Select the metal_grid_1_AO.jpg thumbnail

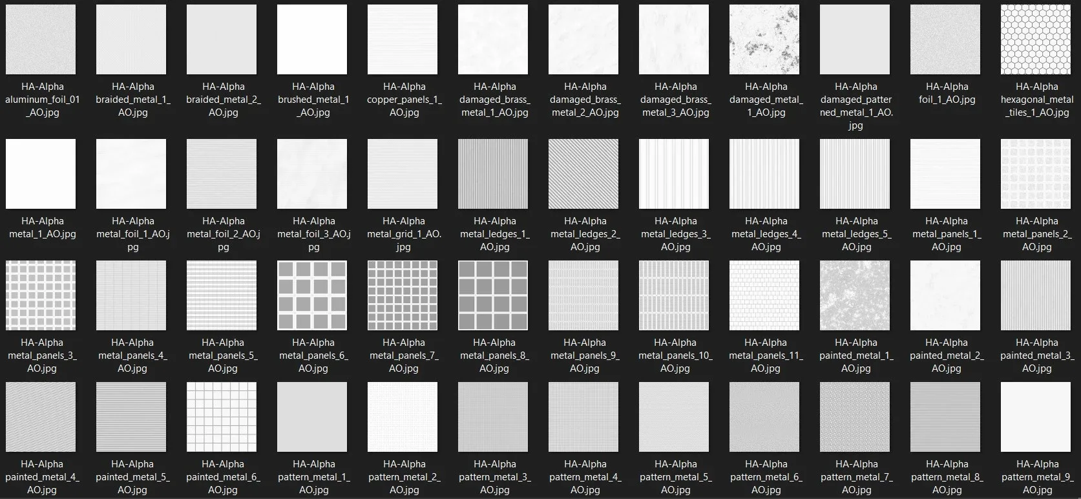[x=403, y=174]
